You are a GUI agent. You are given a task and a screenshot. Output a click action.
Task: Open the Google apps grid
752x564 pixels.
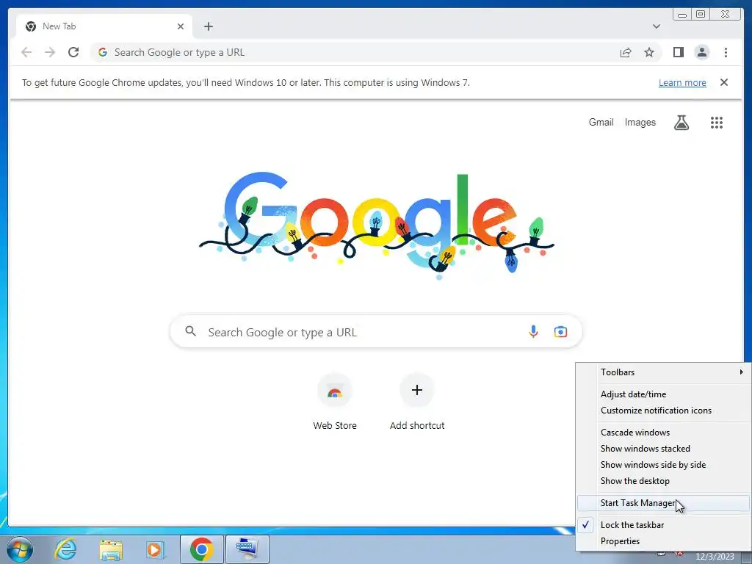717,123
